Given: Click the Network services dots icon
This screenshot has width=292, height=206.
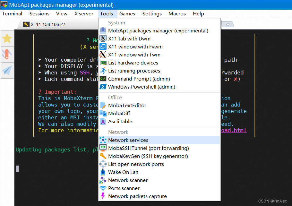Looking at the screenshot, I should [x=103, y=140].
